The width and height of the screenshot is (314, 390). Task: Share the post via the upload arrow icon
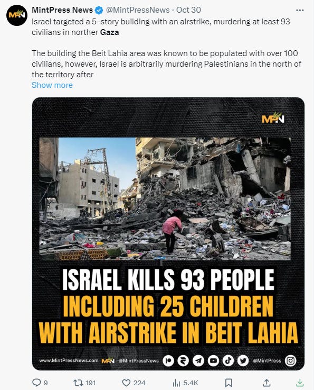[x=267, y=382]
